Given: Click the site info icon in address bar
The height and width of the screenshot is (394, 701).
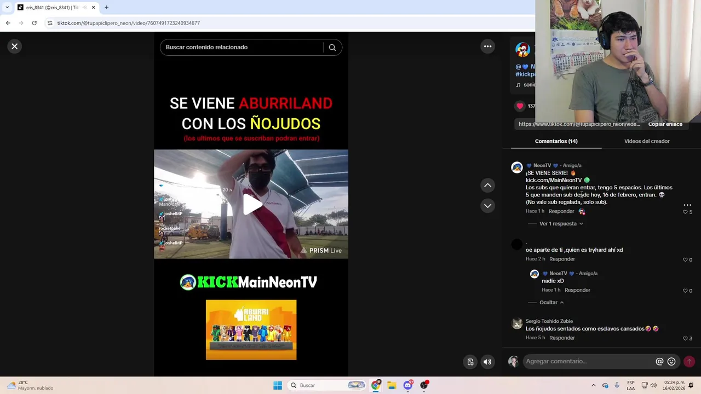Looking at the screenshot, I should point(50,23).
